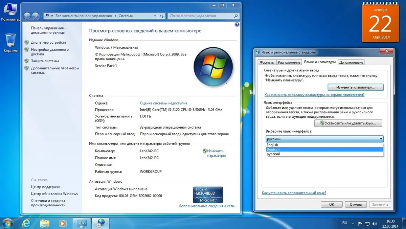This screenshot has height=229, width=406.
Task: Choose Deutsch in language list
Action: coord(324,150)
